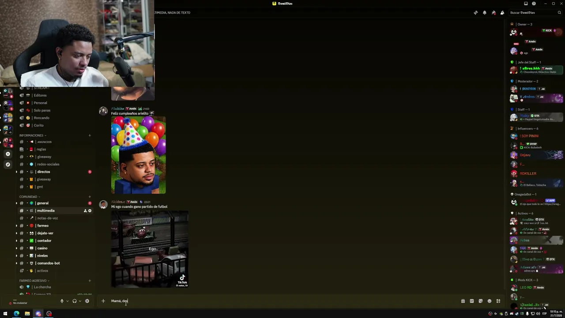Open the redes-sociales channel
Viewport: 565px width, 318px height.
point(55,164)
